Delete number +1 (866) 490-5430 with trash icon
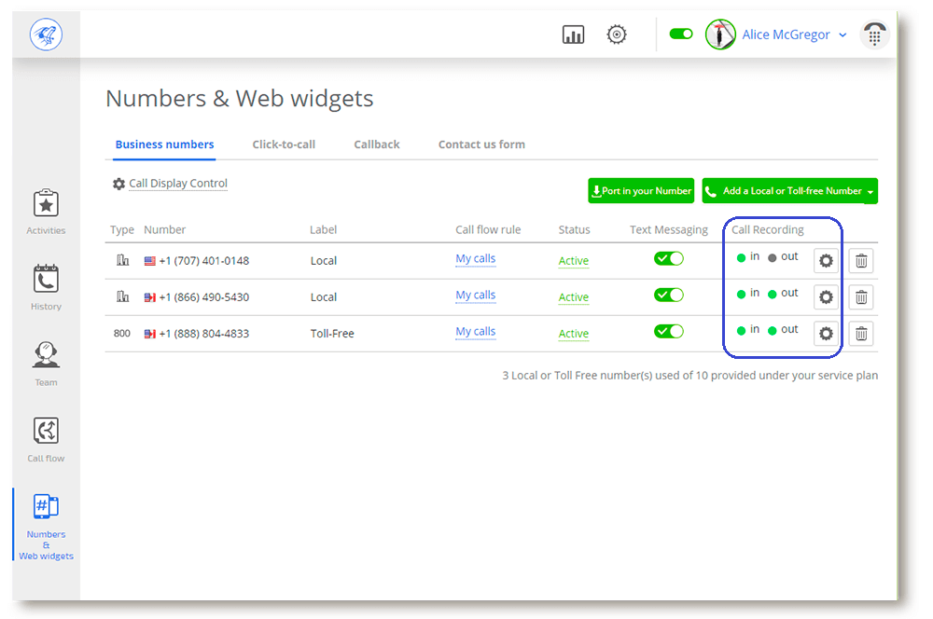 [861, 296]
